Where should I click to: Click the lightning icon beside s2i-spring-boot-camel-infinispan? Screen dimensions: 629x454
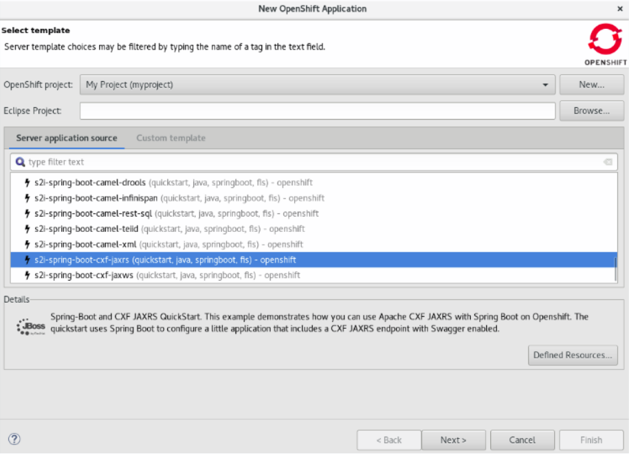coord(27,198)
